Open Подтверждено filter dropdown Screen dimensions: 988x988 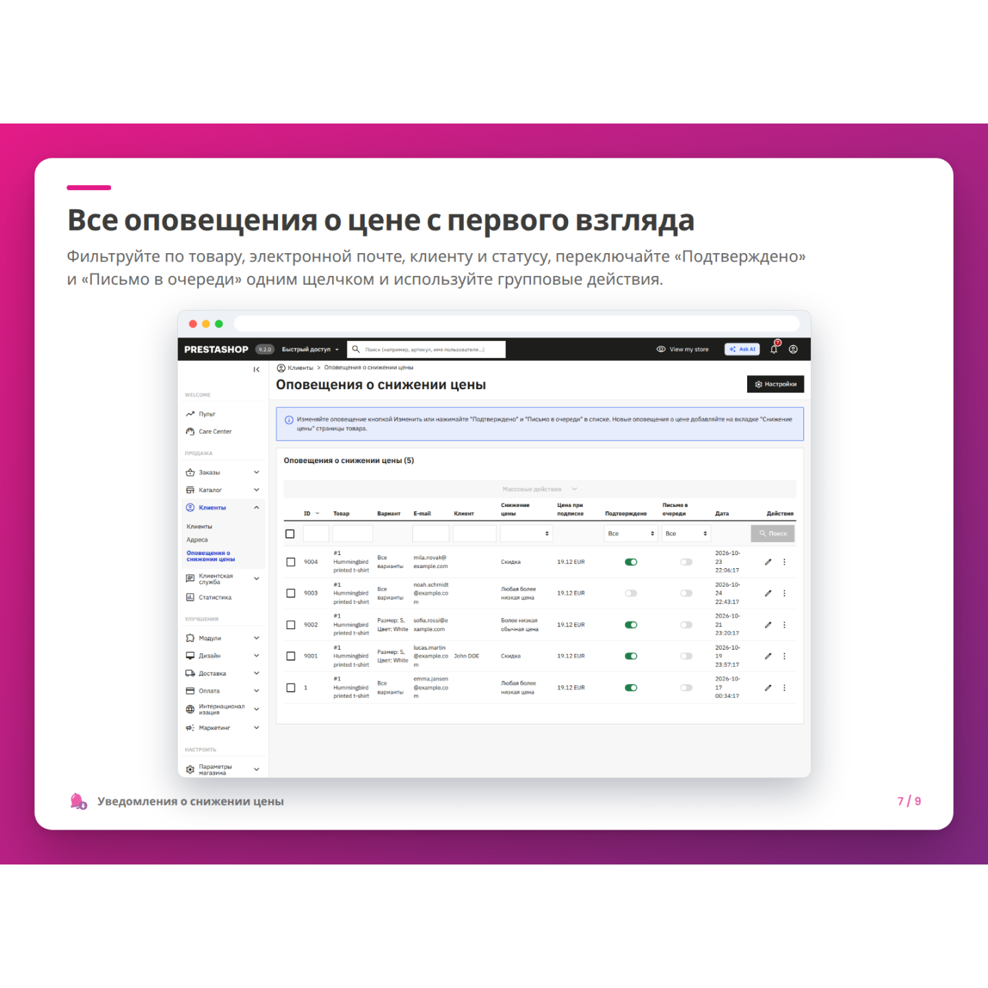point(631,534)
